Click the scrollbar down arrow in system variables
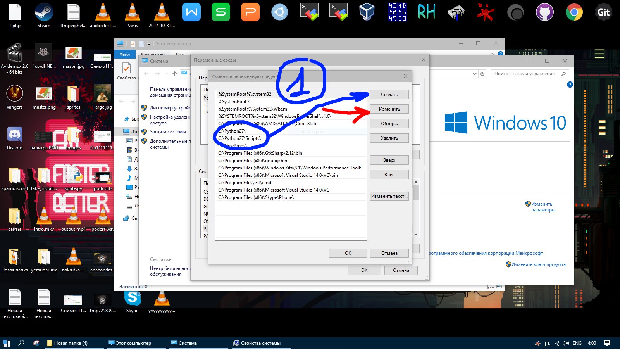 pos(416,235)
